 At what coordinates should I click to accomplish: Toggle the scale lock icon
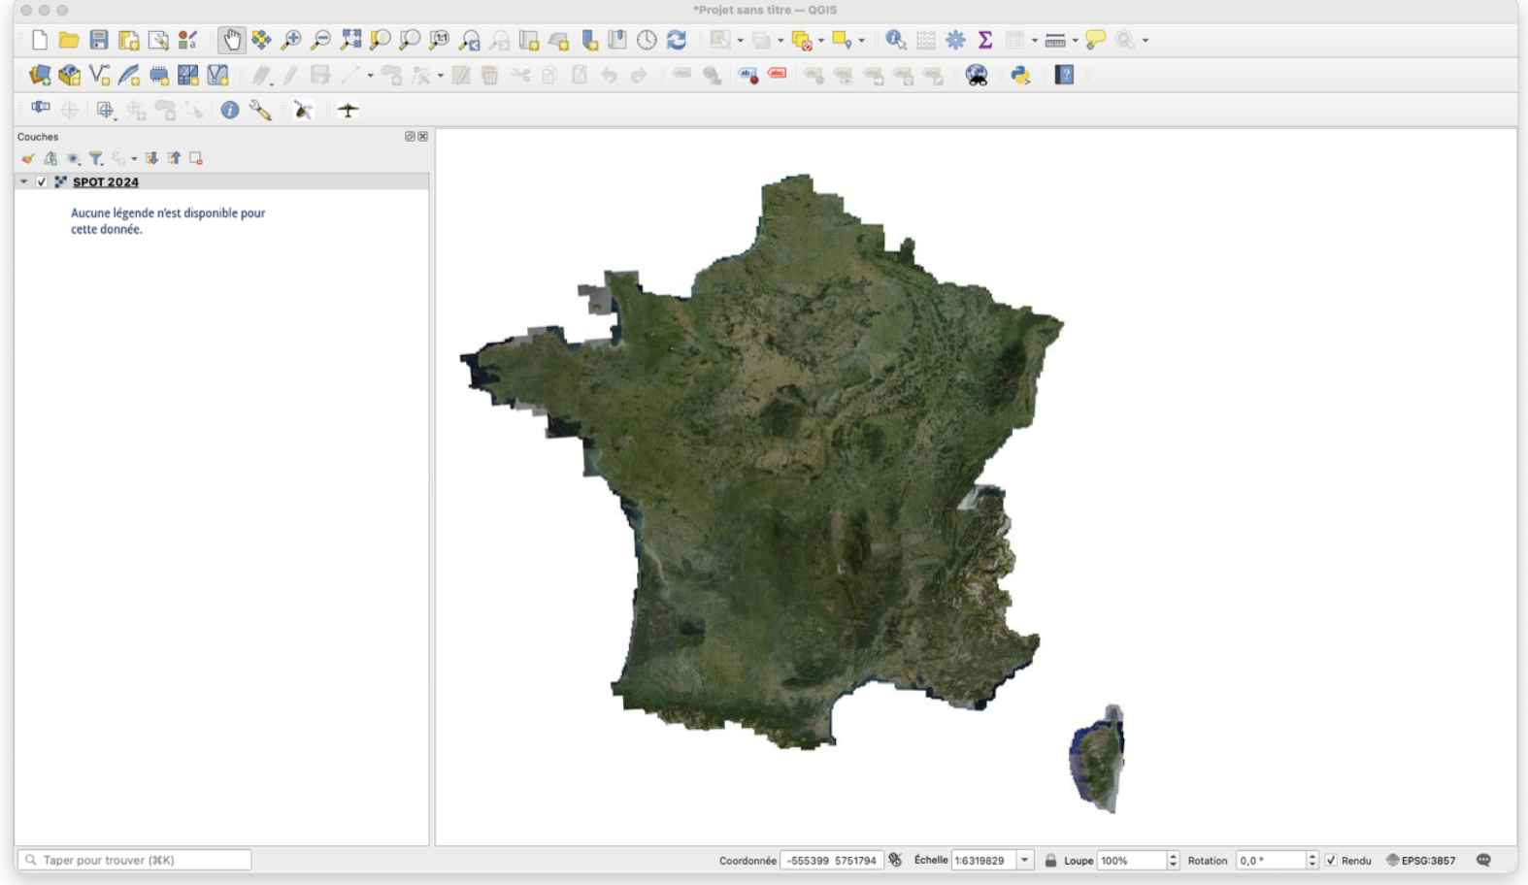pos(1050,860)
